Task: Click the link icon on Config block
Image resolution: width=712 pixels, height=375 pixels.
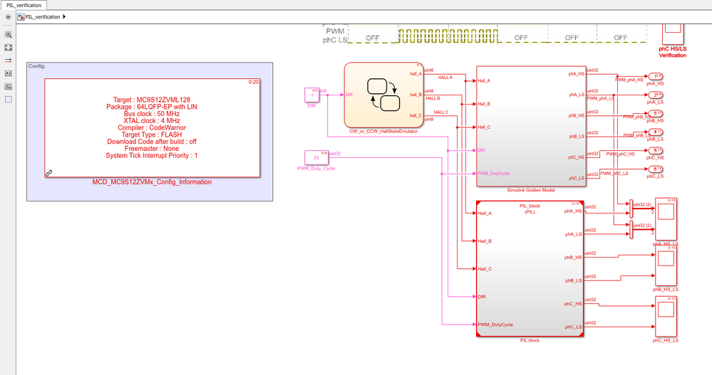Action: 49,173
